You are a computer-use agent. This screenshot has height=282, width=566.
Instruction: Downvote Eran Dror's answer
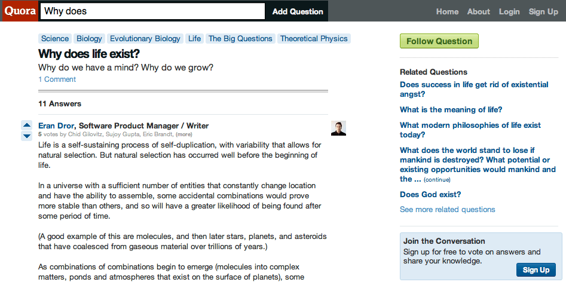point(26,136)
